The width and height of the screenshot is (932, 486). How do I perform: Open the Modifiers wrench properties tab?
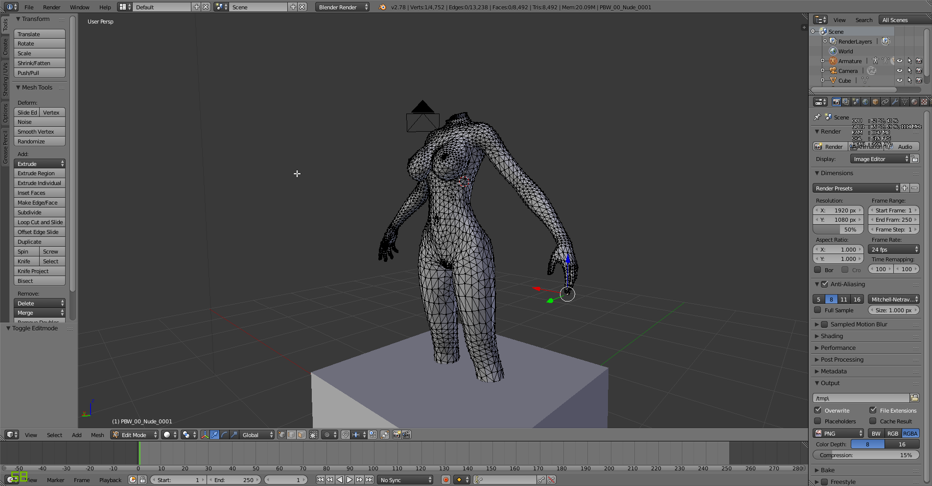[895, 102]
